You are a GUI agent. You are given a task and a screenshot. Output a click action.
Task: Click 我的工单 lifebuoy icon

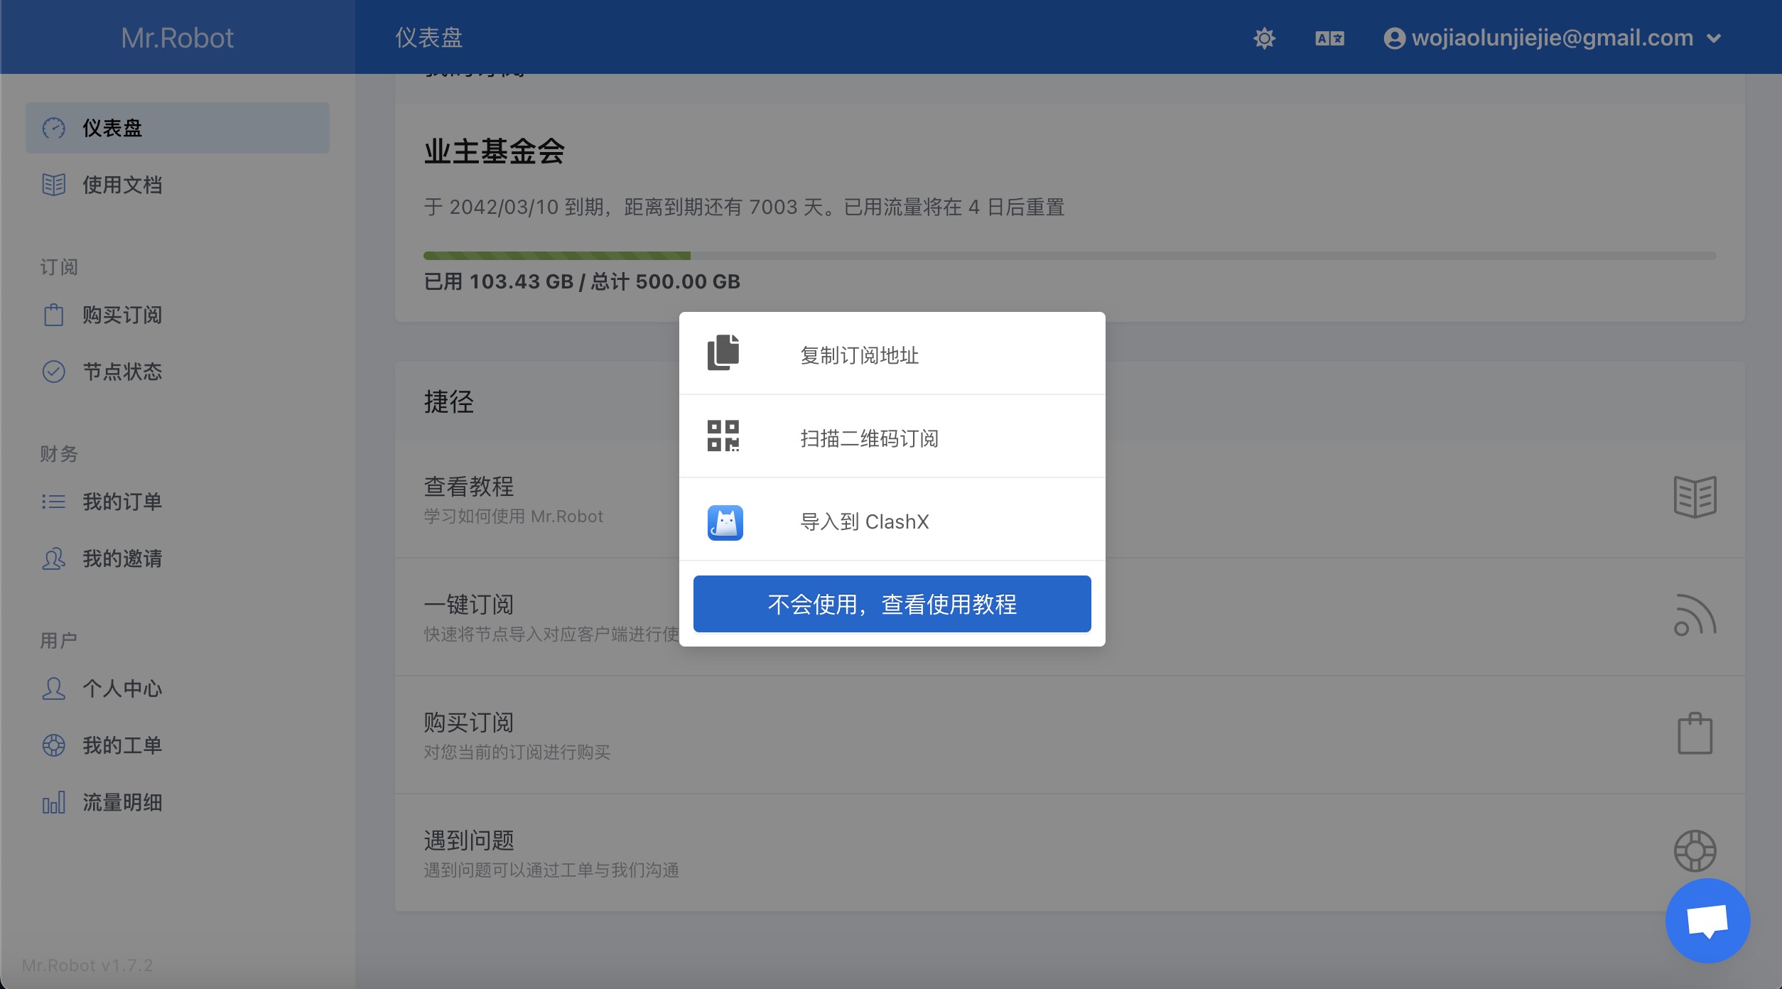pyautogui.click(x=53, y=745)
